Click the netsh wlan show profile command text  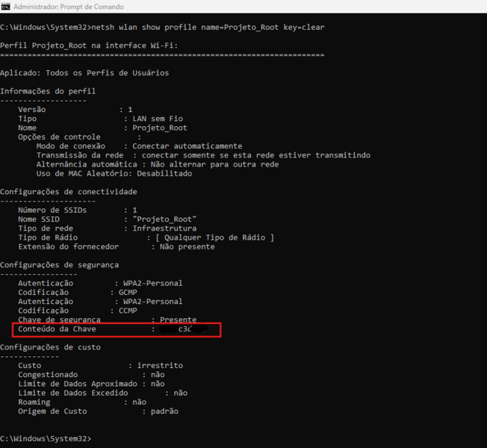[208, 28]
